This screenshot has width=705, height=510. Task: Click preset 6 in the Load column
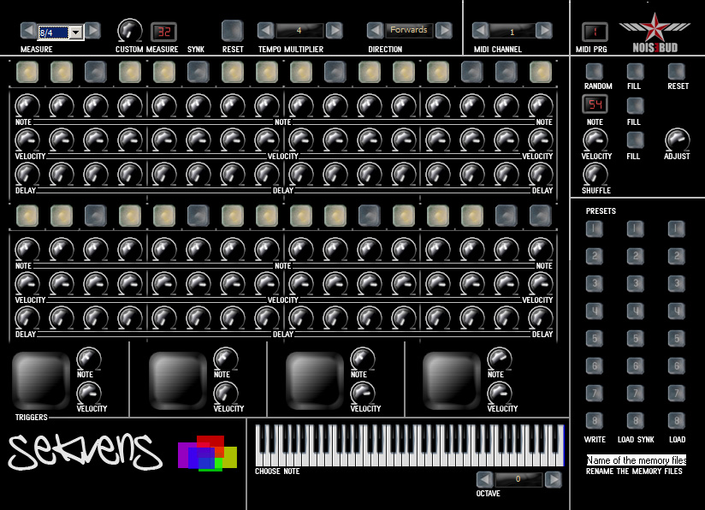tap(676, 365)
